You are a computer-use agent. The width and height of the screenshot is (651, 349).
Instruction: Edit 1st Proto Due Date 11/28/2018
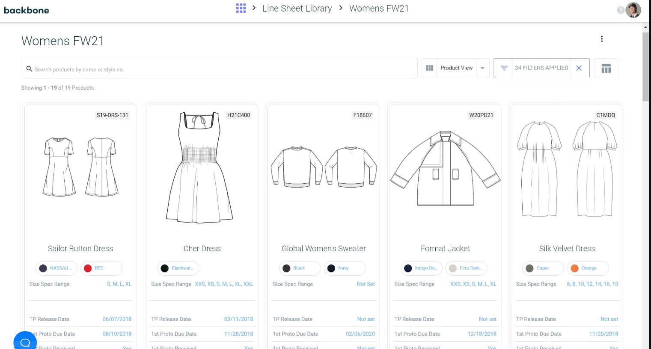[238, 334]
